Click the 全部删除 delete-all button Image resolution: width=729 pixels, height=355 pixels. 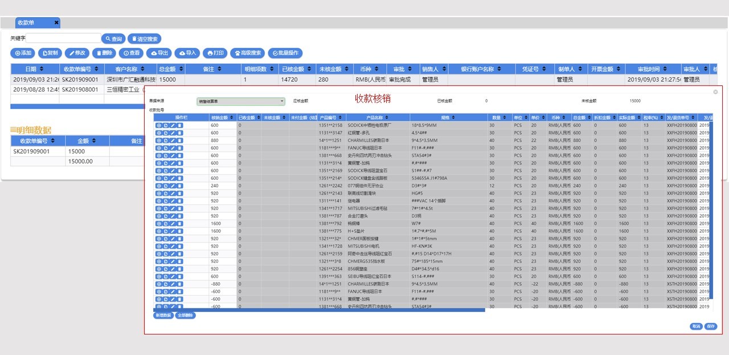click(185, 315)
